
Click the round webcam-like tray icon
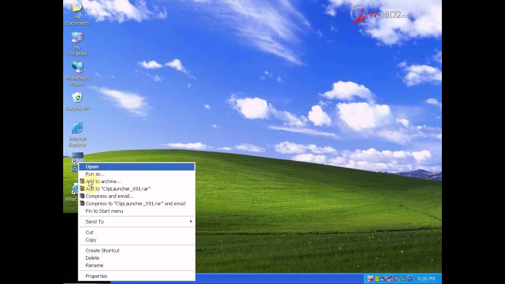(x=397, y=278)
